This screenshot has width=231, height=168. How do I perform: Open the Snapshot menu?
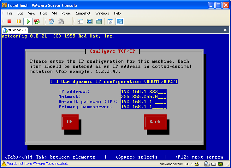point(83,13)
